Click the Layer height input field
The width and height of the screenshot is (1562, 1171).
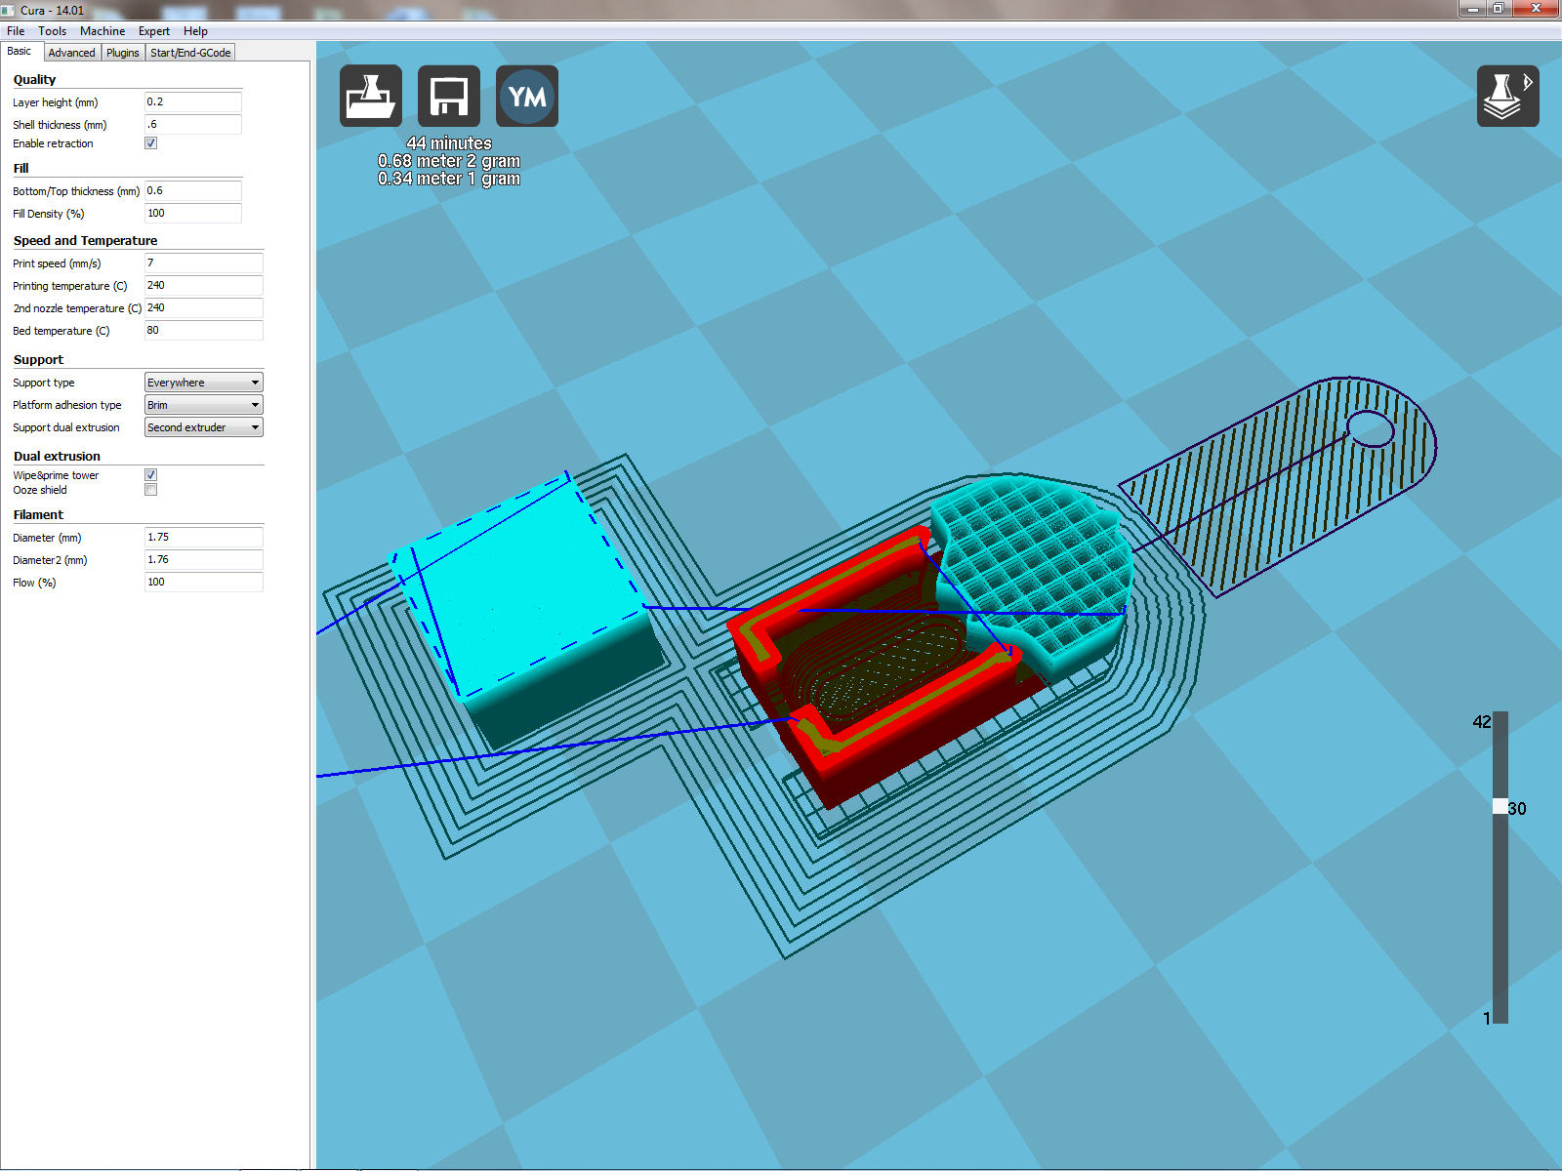coord(192,101)
